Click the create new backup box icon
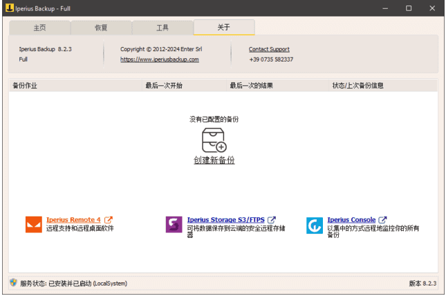 tap(214, 140)
